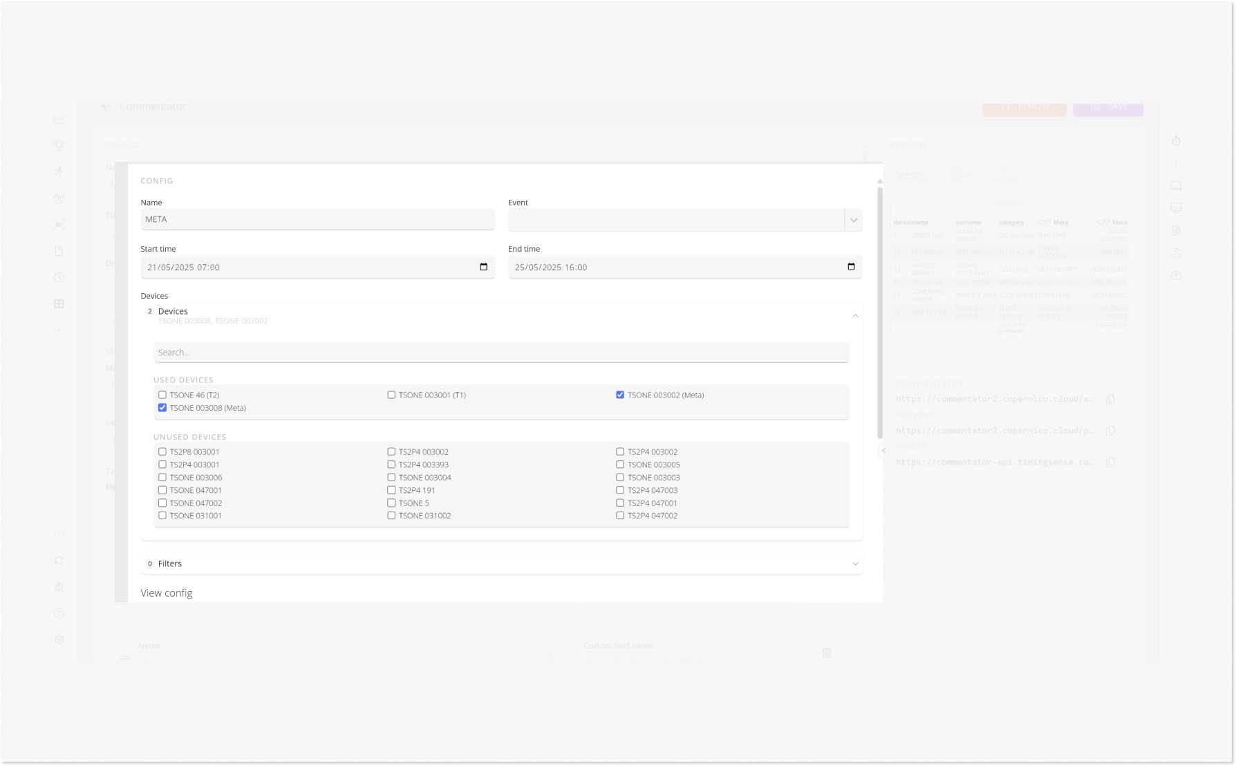Collapse the preview side panel handle
Image resolution: width=1236 pixels, height=766 pixels.
click(883, 451)
